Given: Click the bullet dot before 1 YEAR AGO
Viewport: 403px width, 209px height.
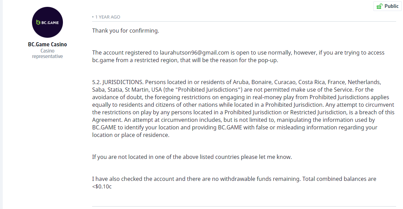Looking at the screenshot, I should (93, 17).
